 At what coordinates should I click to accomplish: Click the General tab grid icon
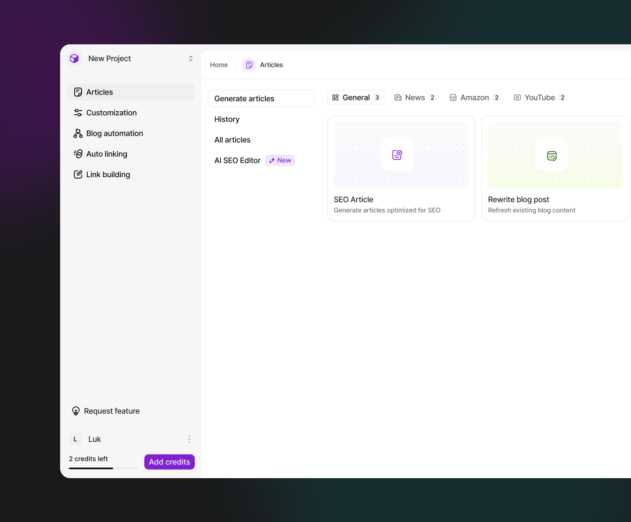click(x=335, y=98)
